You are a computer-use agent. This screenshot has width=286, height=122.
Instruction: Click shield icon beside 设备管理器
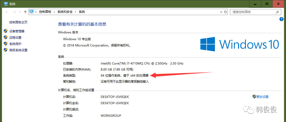coord(6,31)
